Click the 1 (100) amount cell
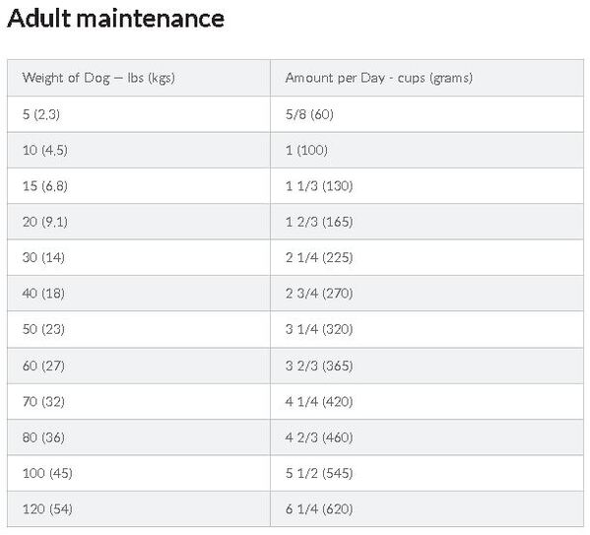The width and height of the screenshot is (590, 535). pyautogui.click(x=426, y=150)
